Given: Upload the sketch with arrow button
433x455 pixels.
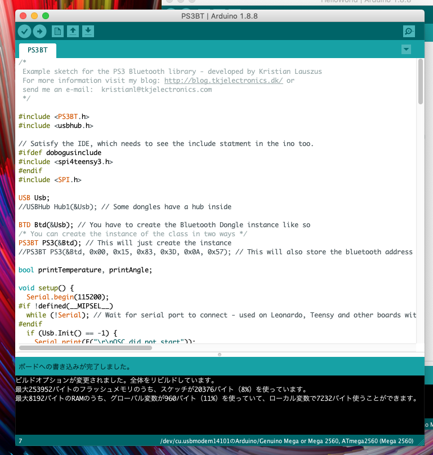Looking at the screenshot, I should [x=40, y=32].
